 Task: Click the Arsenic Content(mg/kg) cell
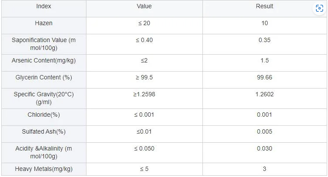(x=44, y=63)
